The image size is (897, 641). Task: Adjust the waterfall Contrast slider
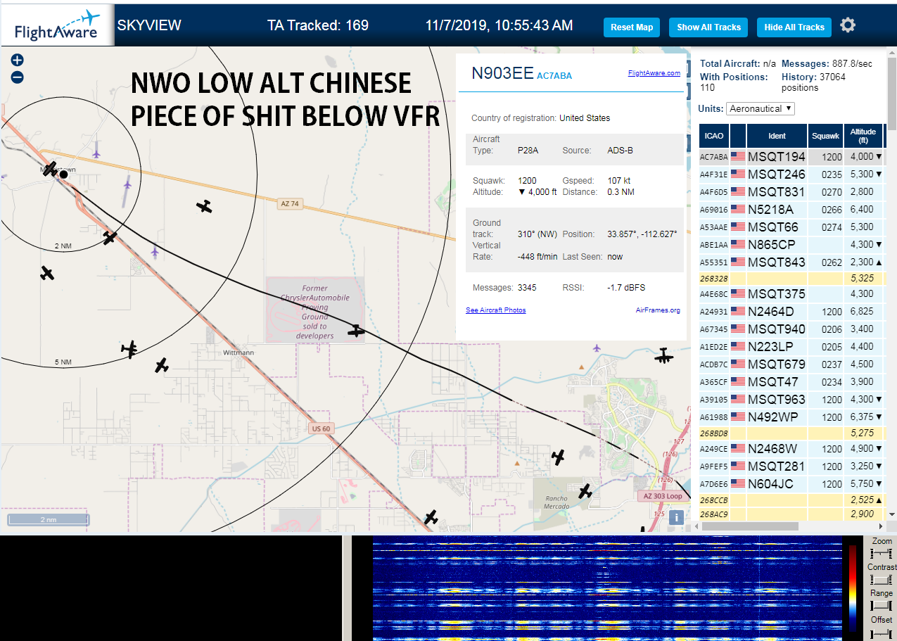point(881,580)
